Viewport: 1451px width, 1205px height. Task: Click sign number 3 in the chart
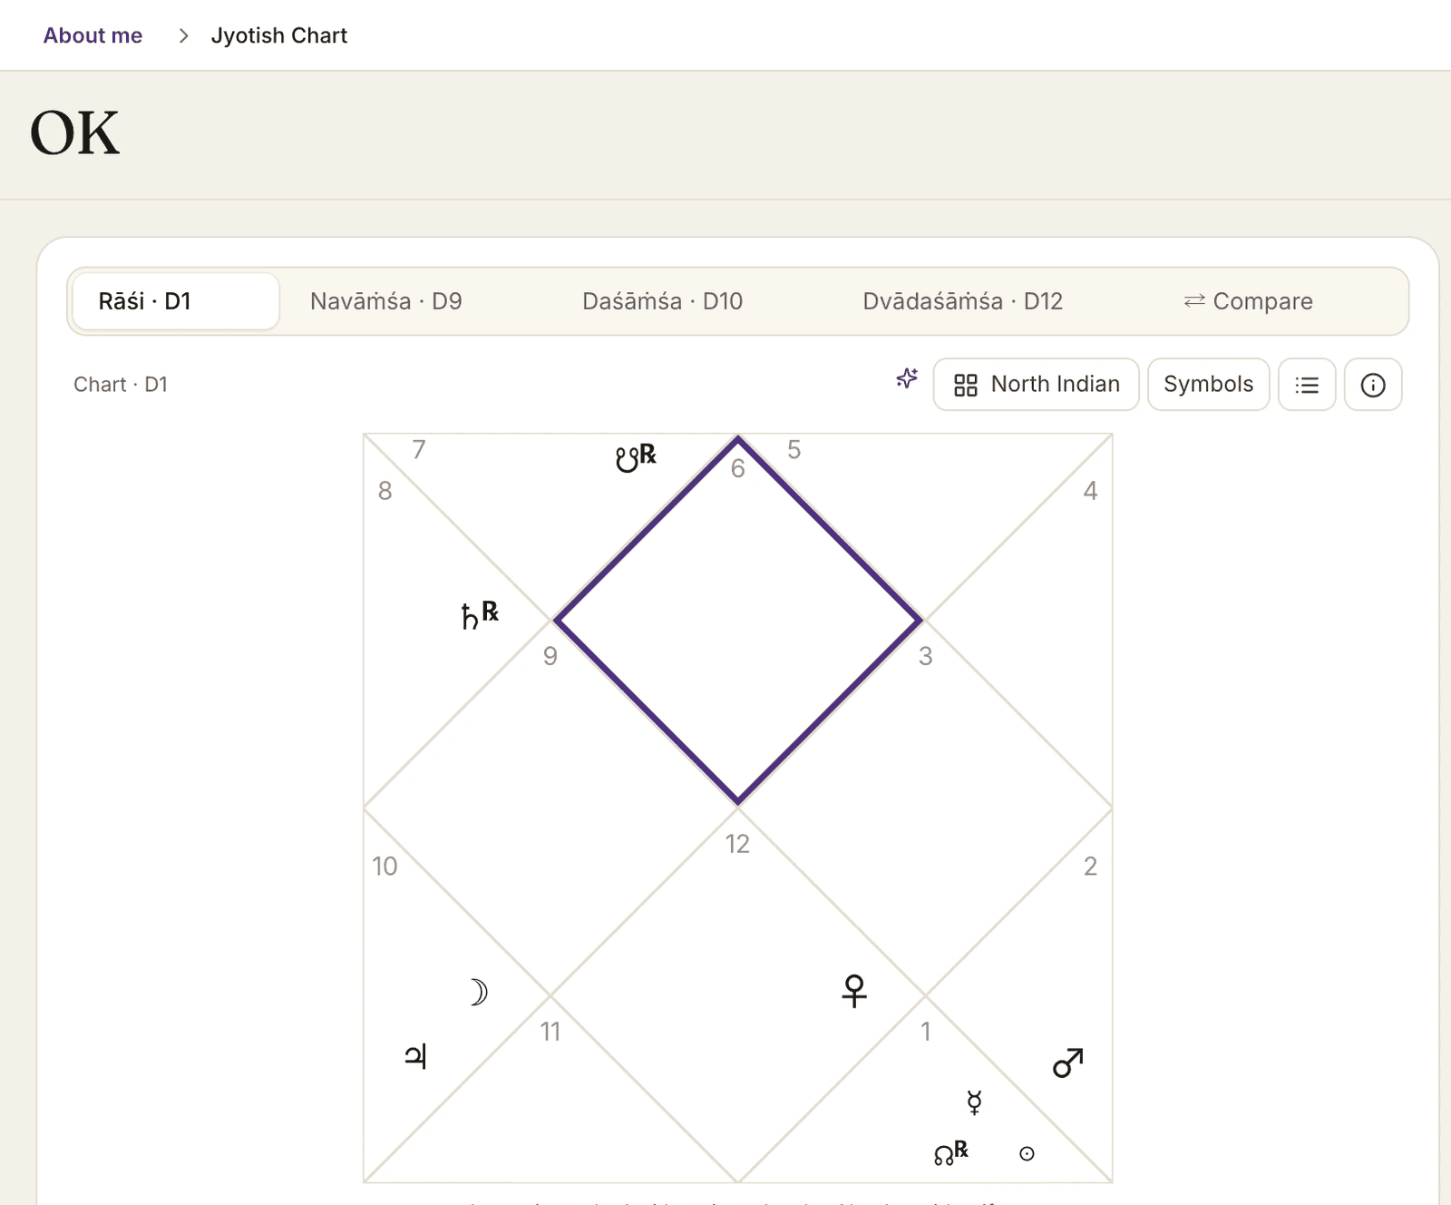925,656
